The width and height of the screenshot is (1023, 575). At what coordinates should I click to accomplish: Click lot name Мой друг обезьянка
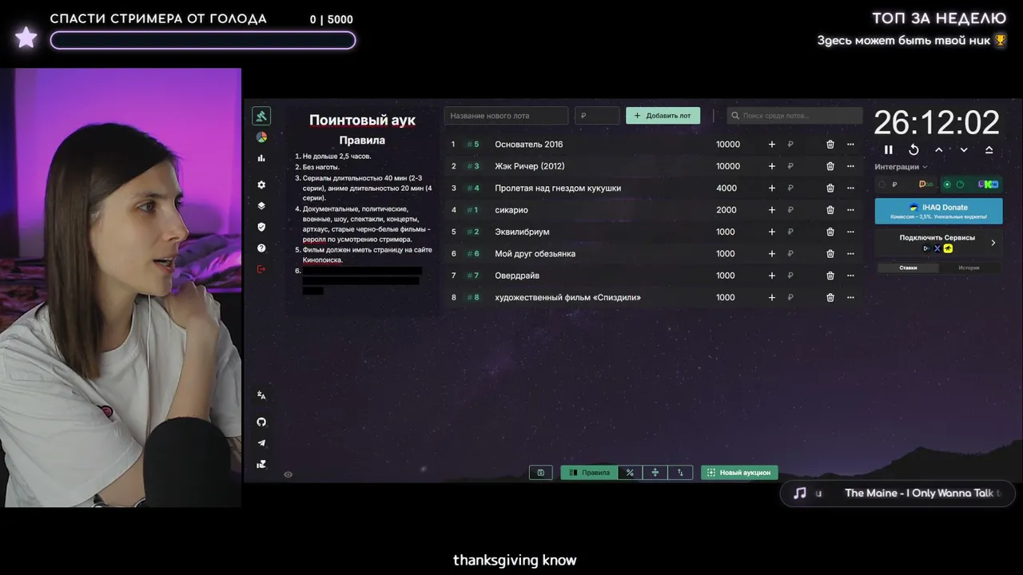535,254
